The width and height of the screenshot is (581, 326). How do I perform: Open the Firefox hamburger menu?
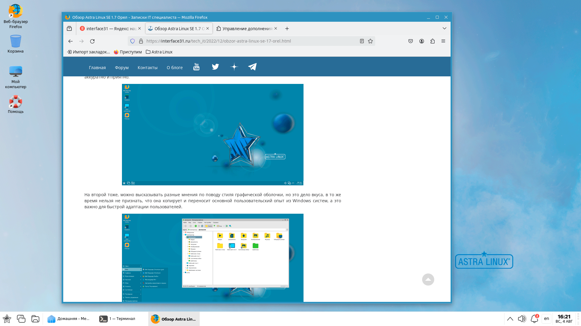pyautogui.click(x=443, y=41)
